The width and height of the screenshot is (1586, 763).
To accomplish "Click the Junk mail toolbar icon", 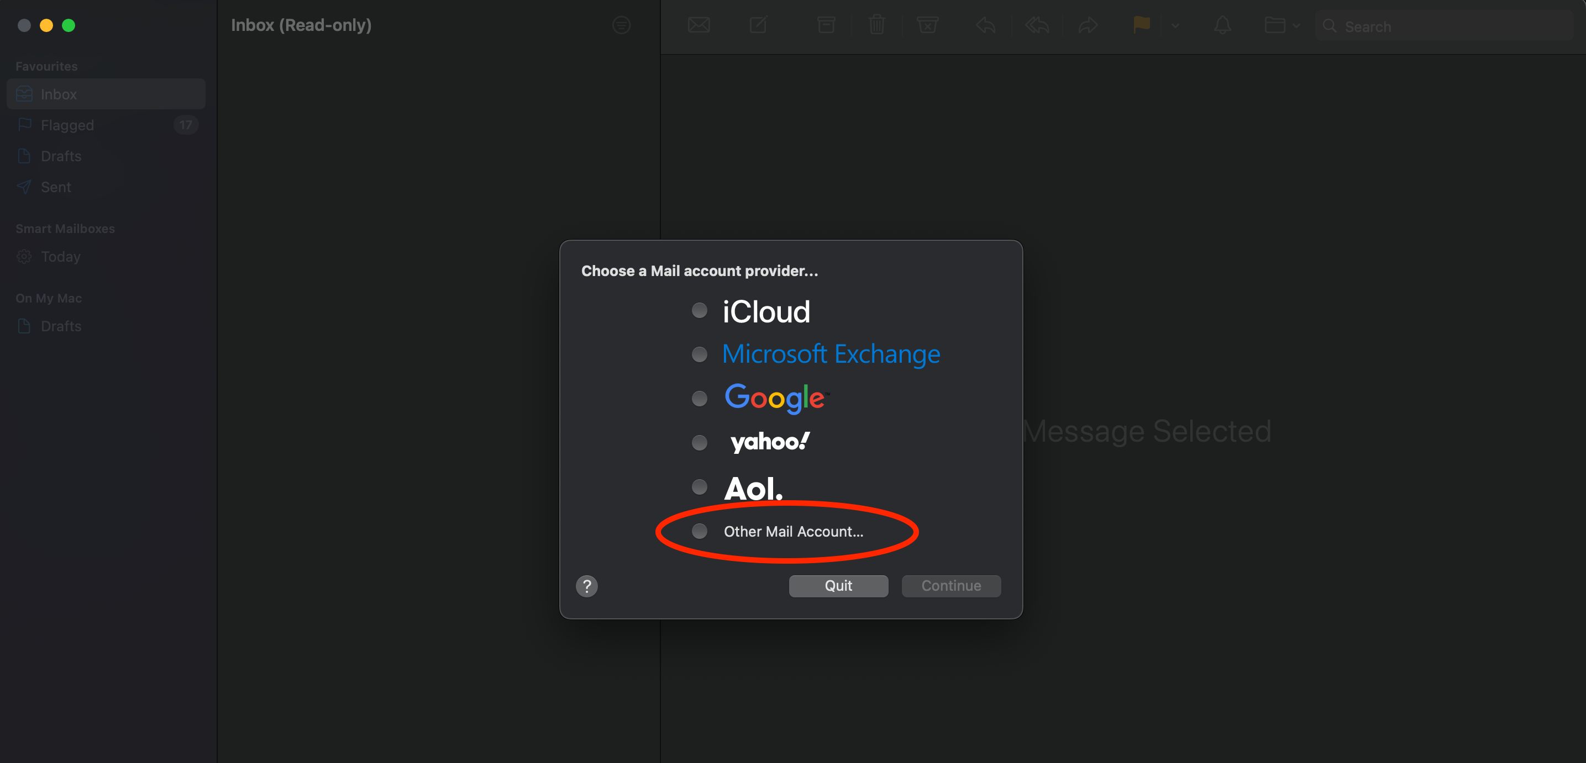I will 927,25.
